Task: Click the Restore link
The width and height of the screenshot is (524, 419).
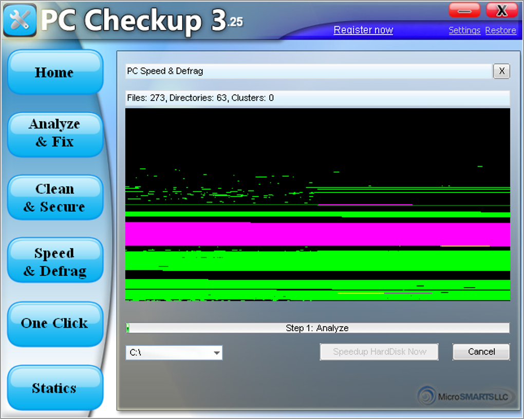Action: pyautogui.click(x=500, y=30)
